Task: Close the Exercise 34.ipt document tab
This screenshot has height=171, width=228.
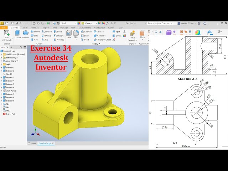Action: [x=53, y=143]
